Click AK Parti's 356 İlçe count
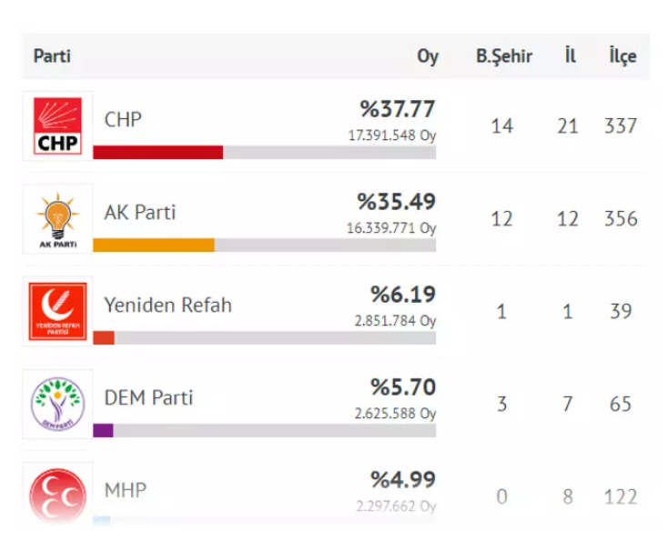668x541 pixels. 622,219
